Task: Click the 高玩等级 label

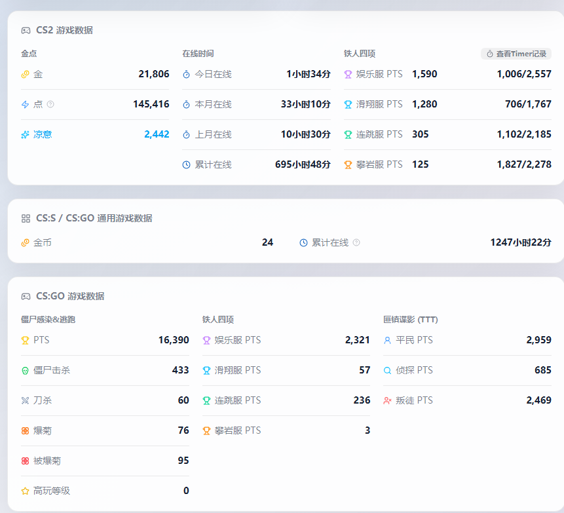Action: pyautogui.click(x=52, y=491)
